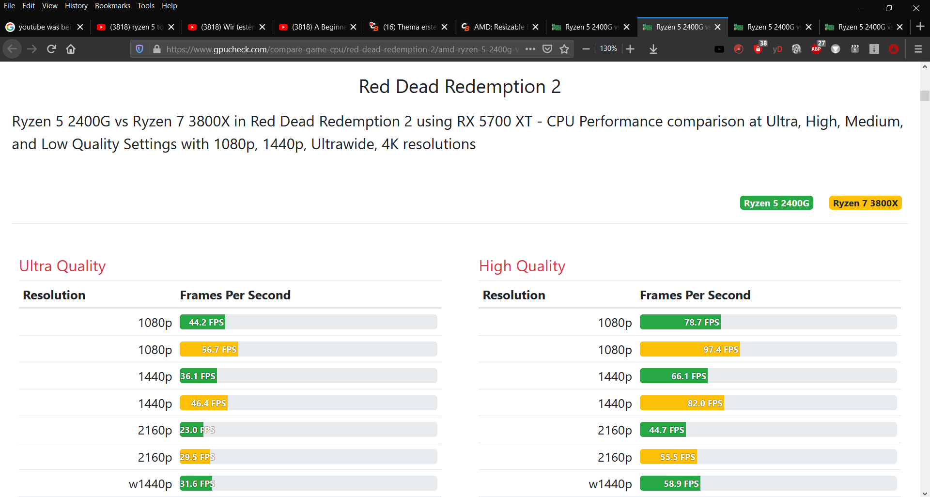Click the white shield extension icon
The height and width of the screenshot is (497, 930).
(x=836, y=49)
